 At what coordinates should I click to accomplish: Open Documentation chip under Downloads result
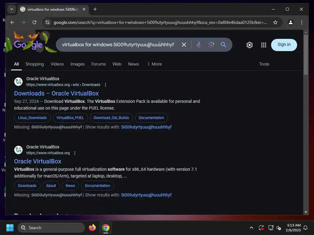pos(151,118)
